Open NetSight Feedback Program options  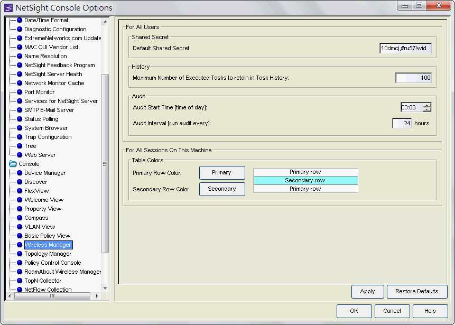tap(60, 66)
